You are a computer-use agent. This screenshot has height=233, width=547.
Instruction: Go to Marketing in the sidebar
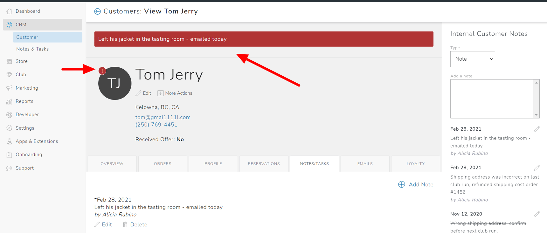27,88
